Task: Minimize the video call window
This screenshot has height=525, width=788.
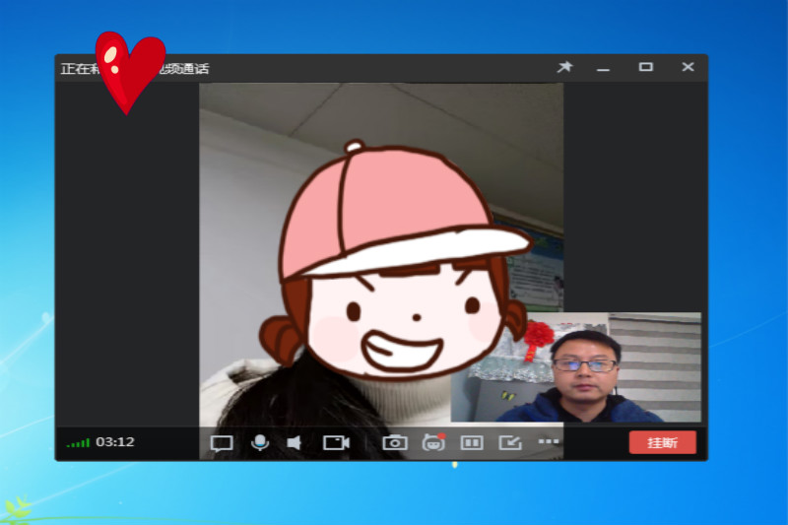Action: [604, 68]
